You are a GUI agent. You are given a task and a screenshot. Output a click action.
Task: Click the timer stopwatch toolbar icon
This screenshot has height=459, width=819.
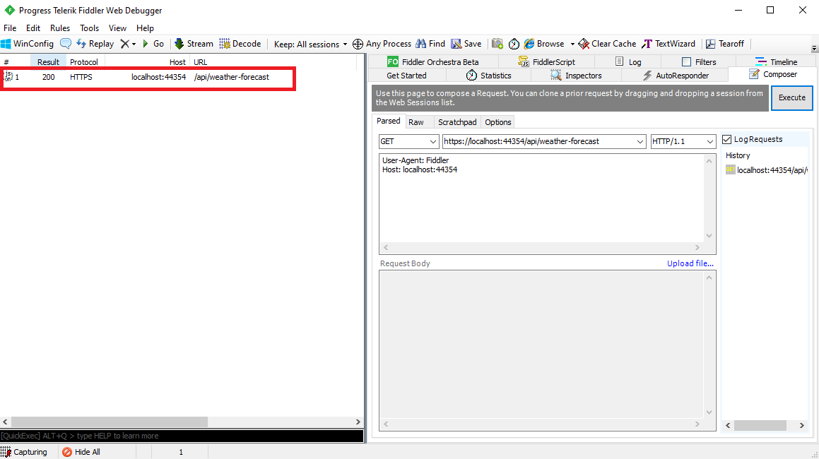(x=514, y=44)
